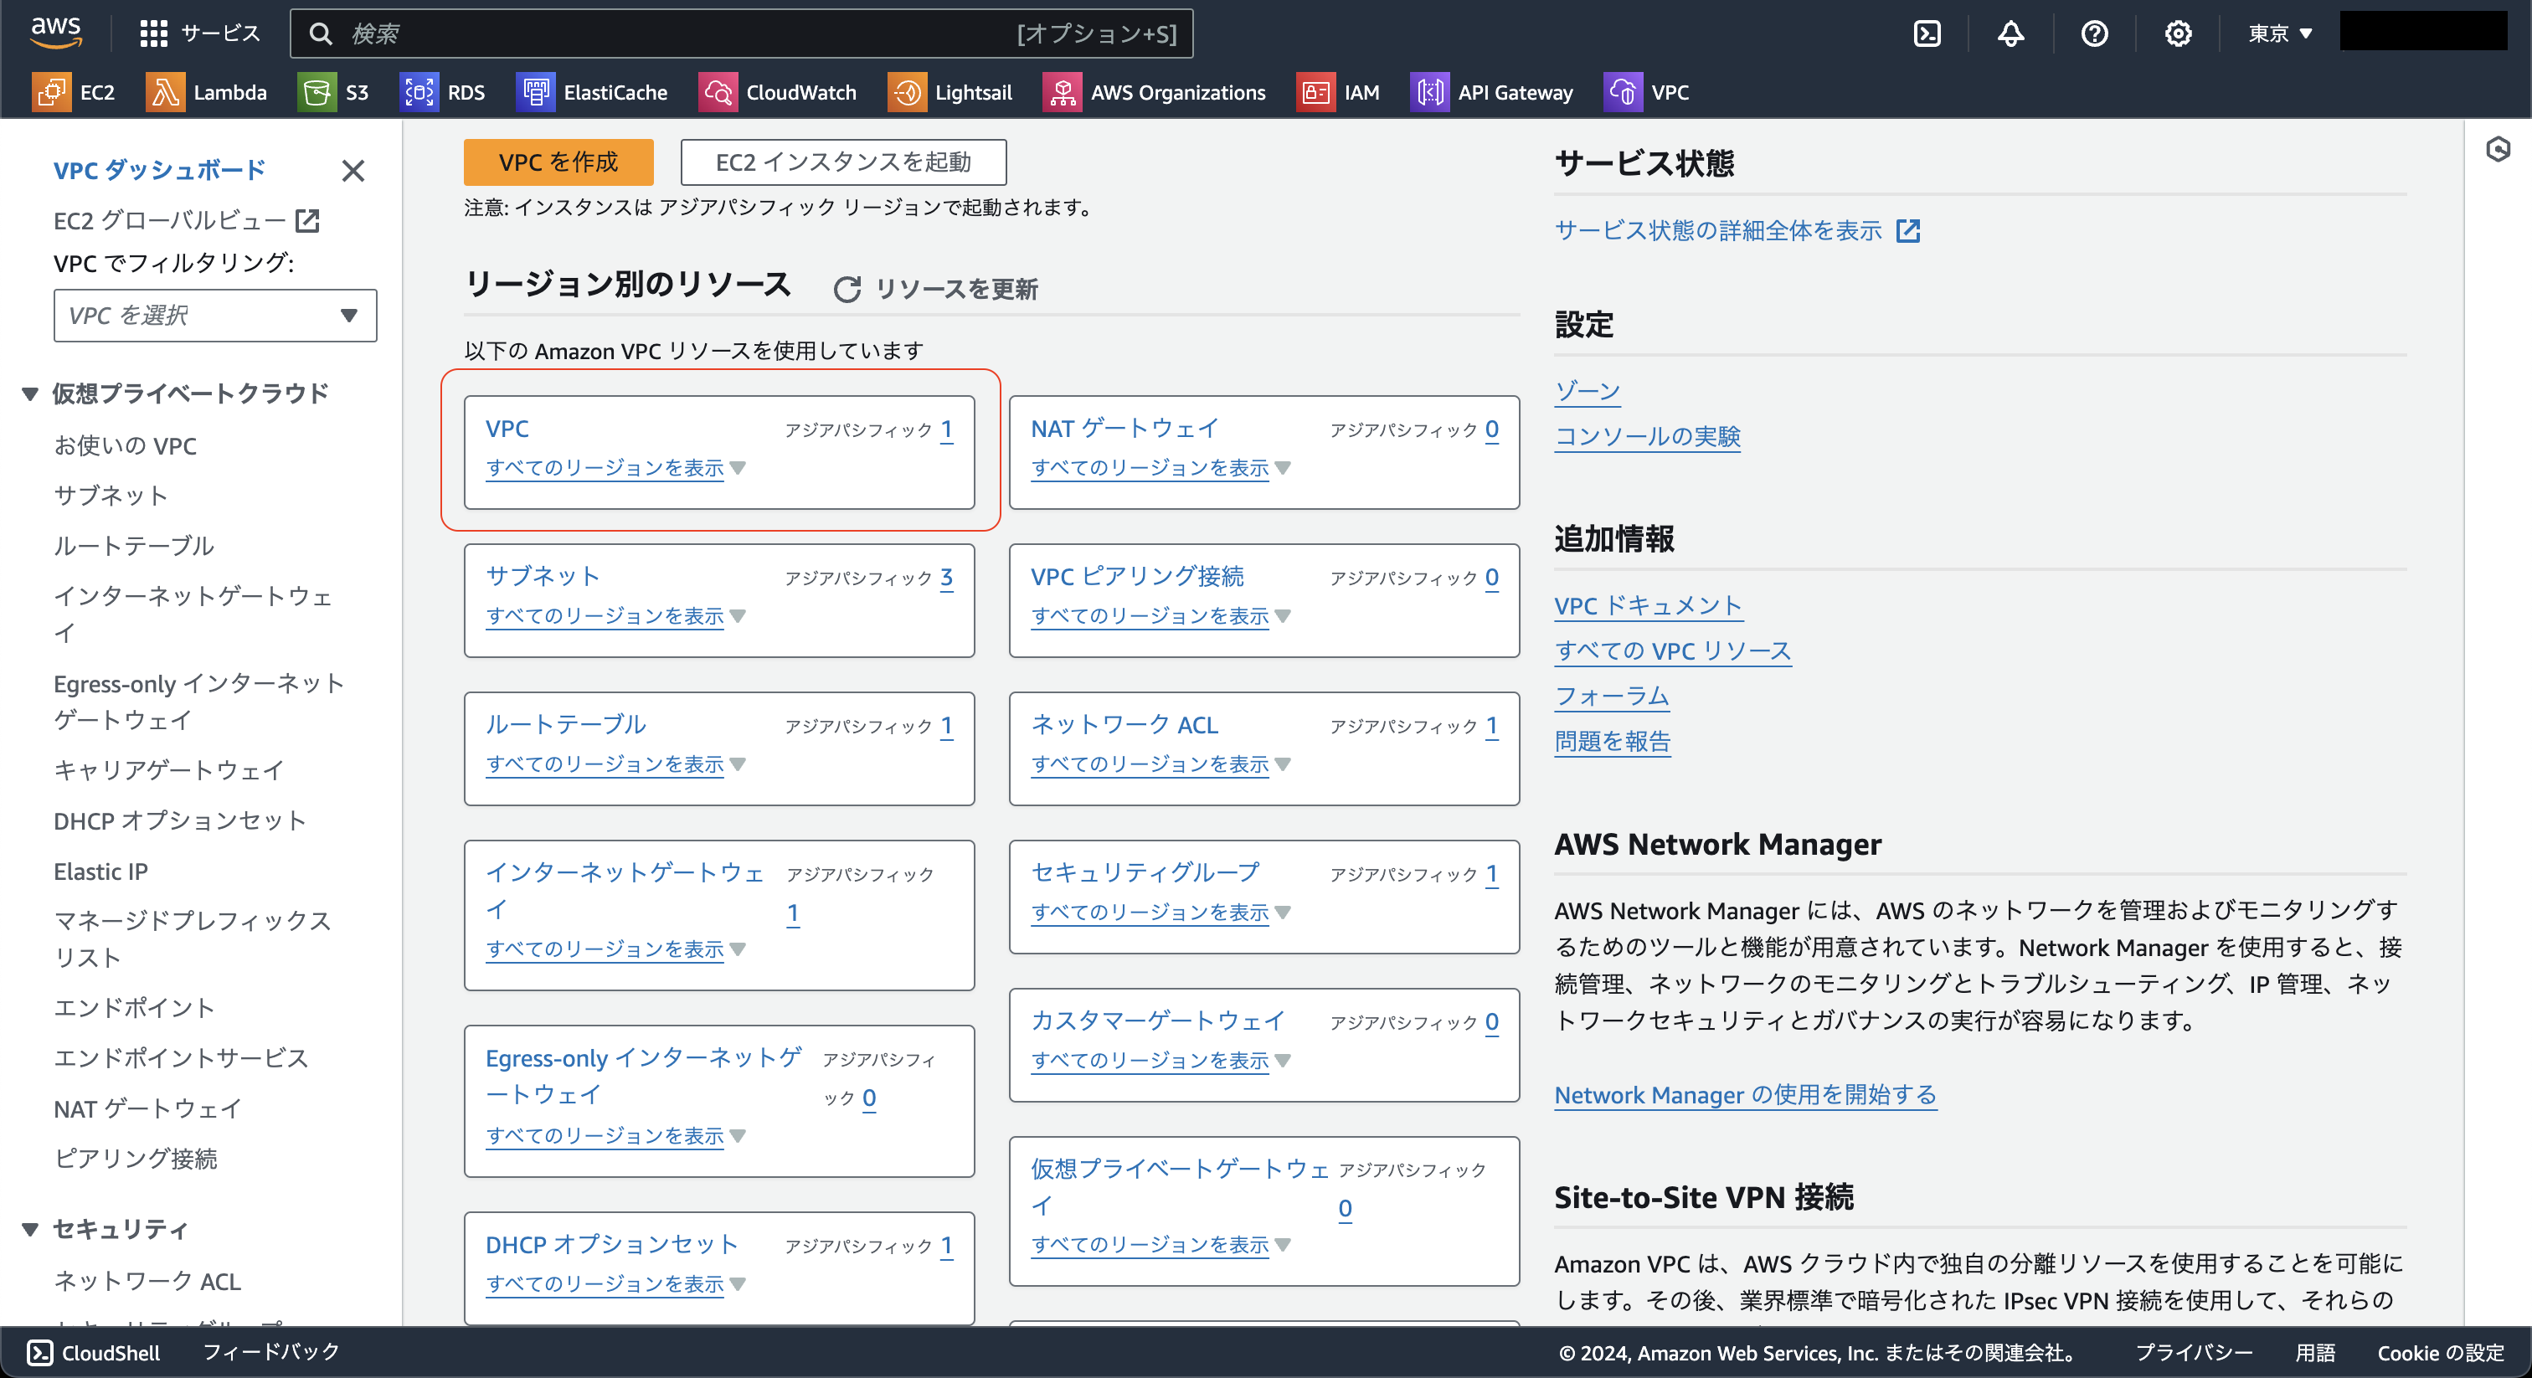Refresh リージョン別のリソース with the refresh icon

(x=847, y=289)
